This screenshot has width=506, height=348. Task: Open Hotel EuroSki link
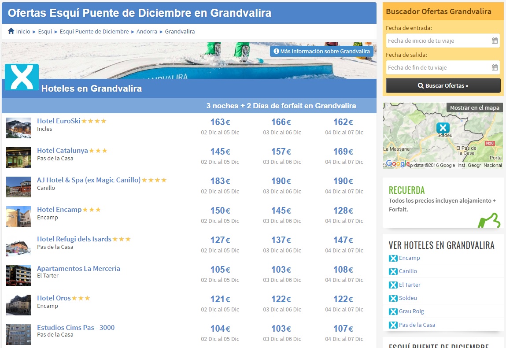[59, 121]
